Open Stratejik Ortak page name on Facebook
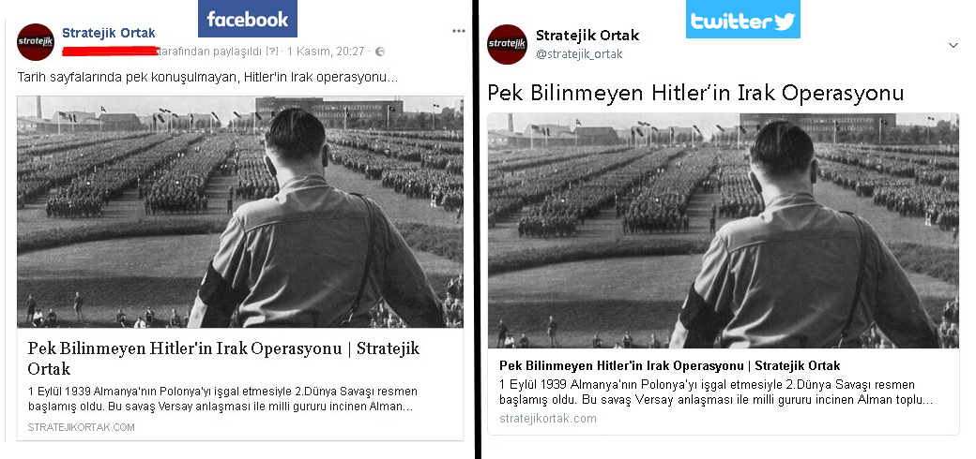 click(109, 33)
